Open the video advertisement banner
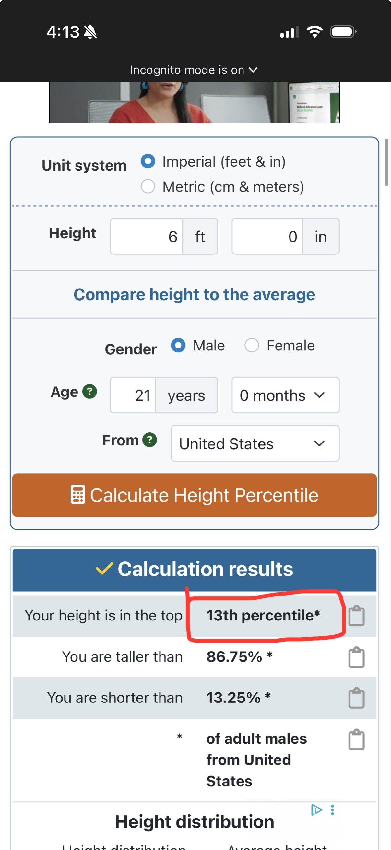 pyautogui.click(x=194, y=102)
